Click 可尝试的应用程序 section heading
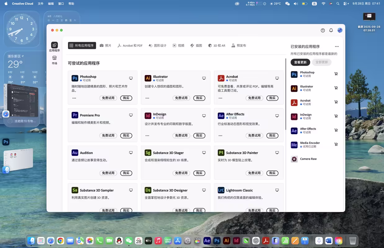384x248 pixels. pyautogui.click(x=84, y=63)
